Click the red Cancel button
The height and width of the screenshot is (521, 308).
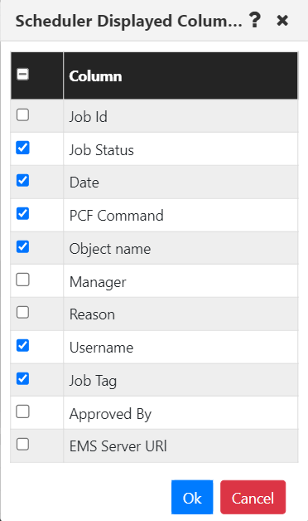point(253,497)
